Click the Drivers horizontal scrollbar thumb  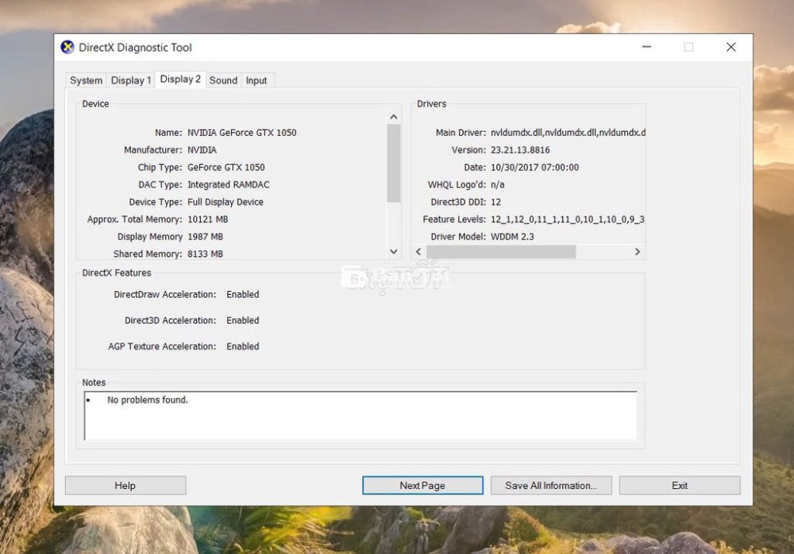(x=501, y=251)
